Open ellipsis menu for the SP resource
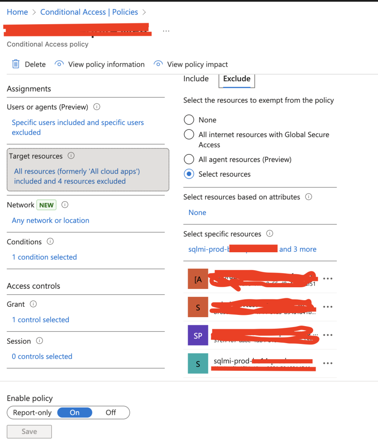This screenshot has height=443, width=378. point(328,335)
